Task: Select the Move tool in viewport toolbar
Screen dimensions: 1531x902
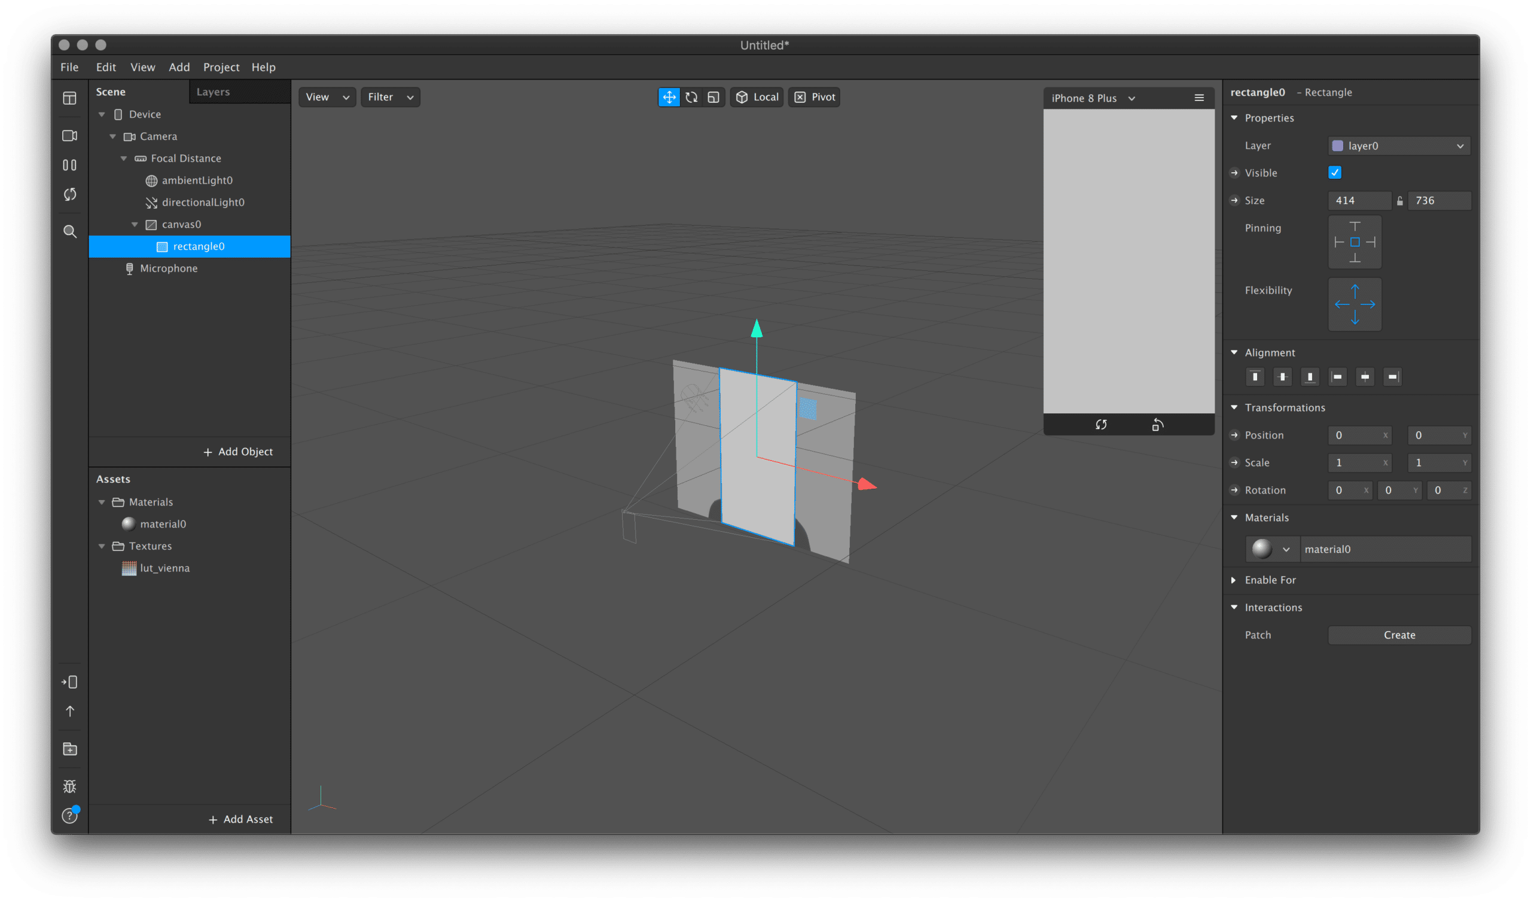Action: [669, 97]
